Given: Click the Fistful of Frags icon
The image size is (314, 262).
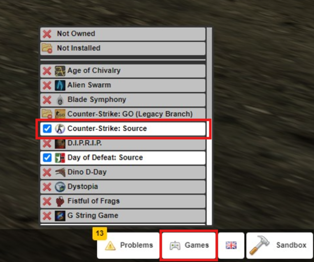Looking at the screenshot, I should point(60,201).
